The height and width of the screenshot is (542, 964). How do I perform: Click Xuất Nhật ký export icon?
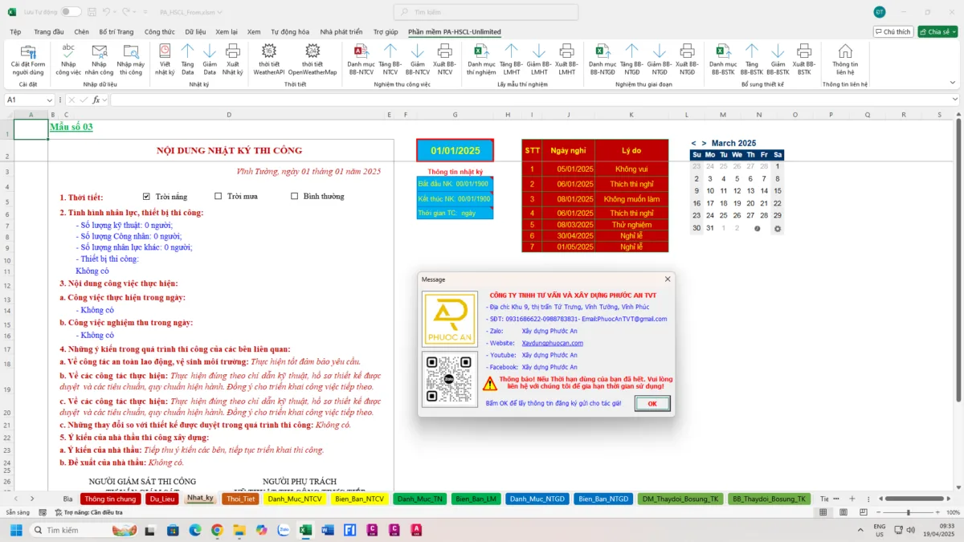click(232, 59)
